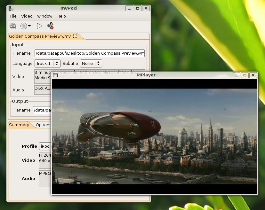Minimize the MPlayer window
This screenshot has height=210, width=265.
tap(237, 75)
